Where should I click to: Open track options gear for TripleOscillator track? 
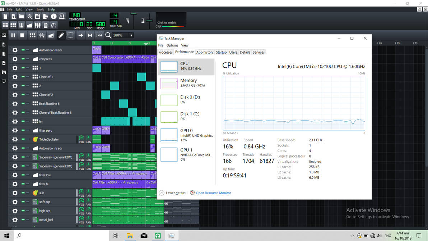[15, 140]
